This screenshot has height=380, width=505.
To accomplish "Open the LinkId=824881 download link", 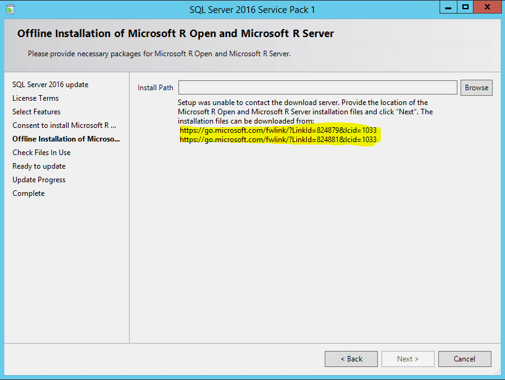I will (278, 140).
